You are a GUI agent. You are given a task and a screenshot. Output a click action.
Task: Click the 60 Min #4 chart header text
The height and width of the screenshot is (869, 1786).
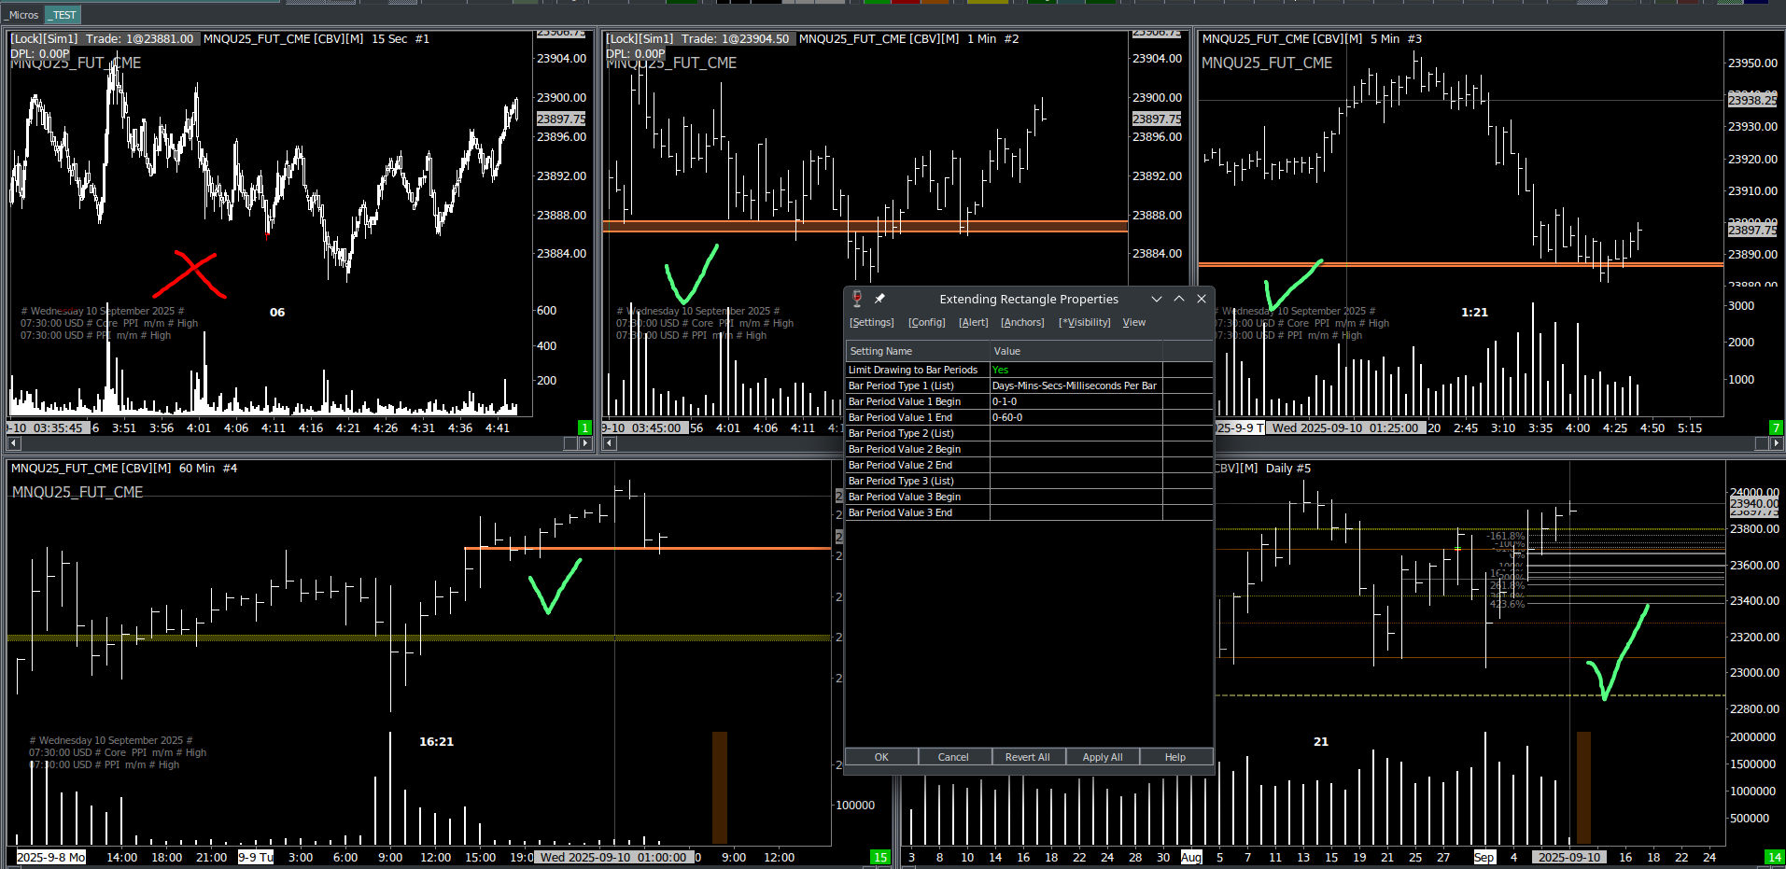208,468
